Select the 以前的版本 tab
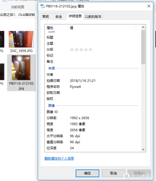The image size is (156, 181). (x=93, y=17)
